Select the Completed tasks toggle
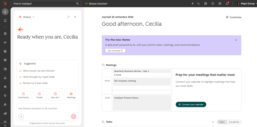257x127 pixels. (234, 122)
